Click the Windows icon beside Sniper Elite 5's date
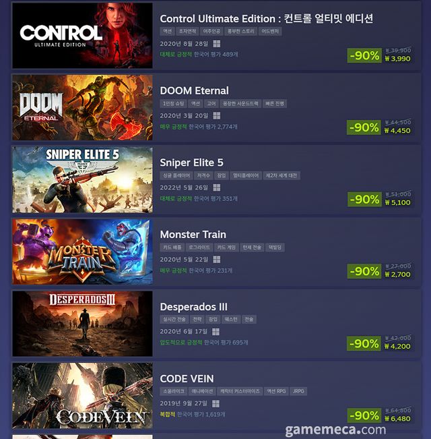Image resolution: width=431 pixels, height=439 pixels. coord(217,187)
